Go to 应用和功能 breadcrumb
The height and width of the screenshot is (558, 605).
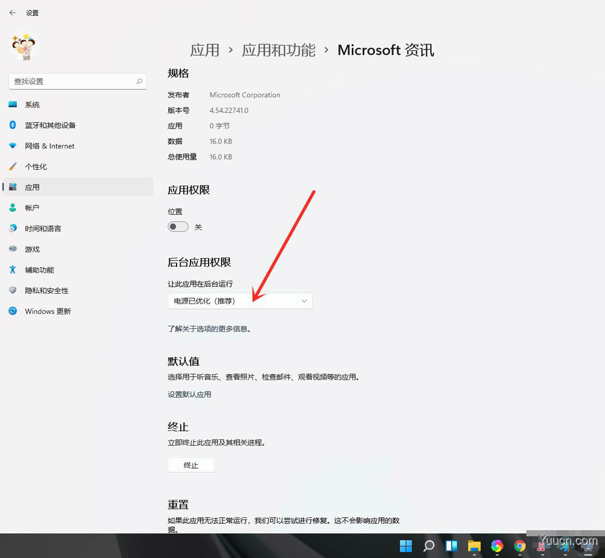click(x=278, y=50)
